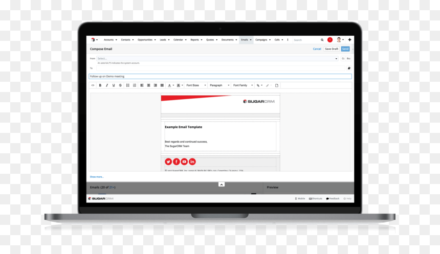This screenshot has height=254, width=440.
Task: Click the search magnifier icon
Action: (x=322, y=40)
